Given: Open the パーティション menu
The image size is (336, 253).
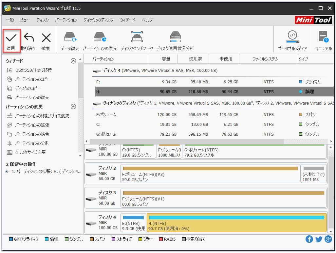Looking at the screenshot, I should click(66, 20).
